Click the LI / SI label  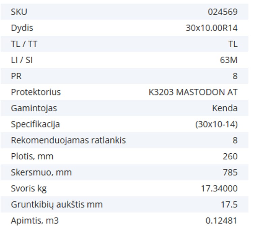[22, 60]
